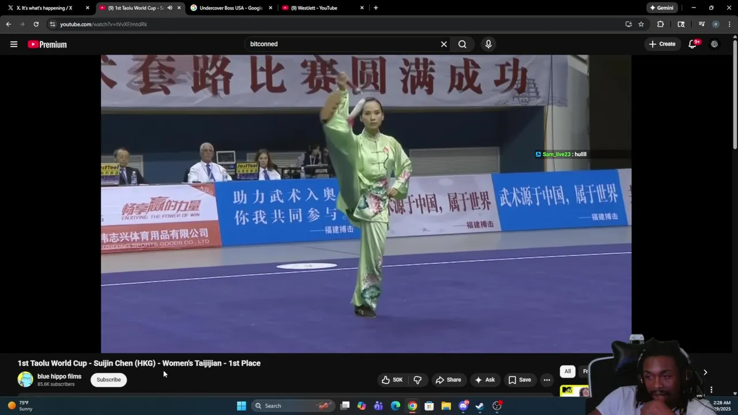Screen dimensions: 738x415
Task: Open a new browser tab
Action: (x=376, y=8)
